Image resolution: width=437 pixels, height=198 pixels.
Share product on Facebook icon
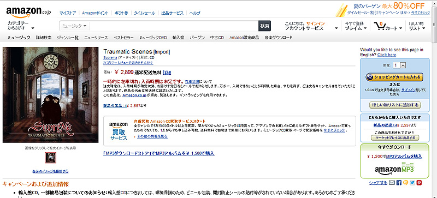[x=399, y=183]
